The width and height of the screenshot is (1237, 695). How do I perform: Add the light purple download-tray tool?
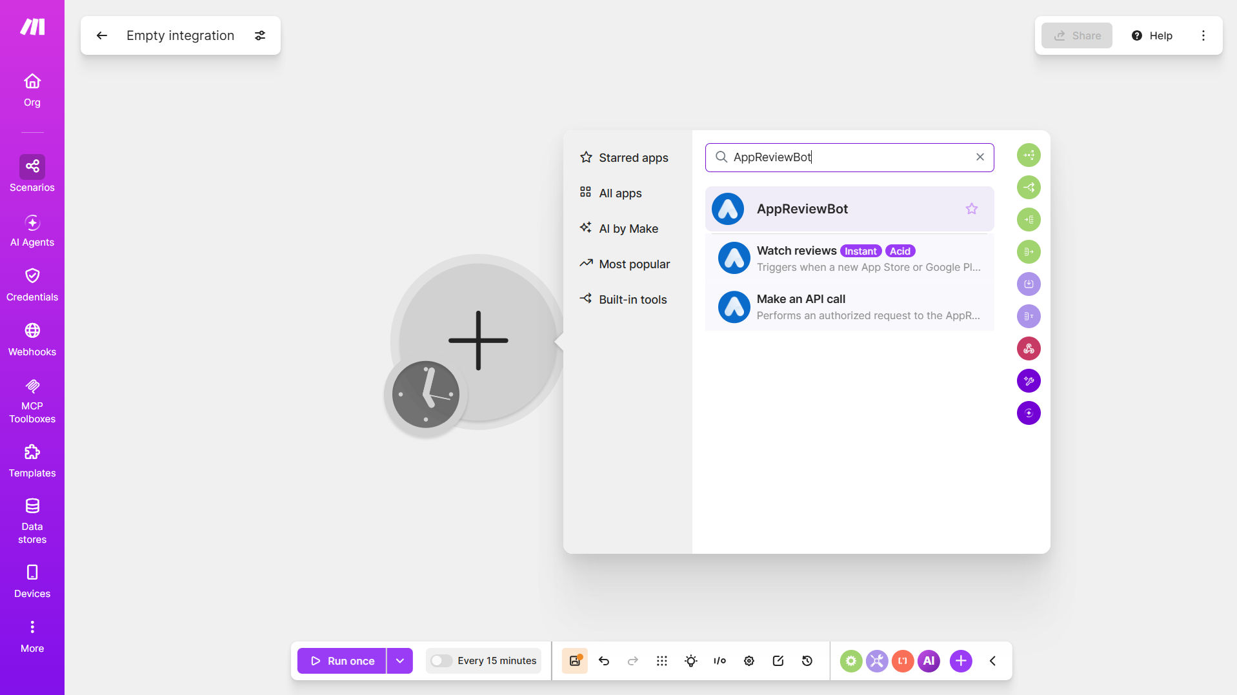pos(1029,284)
